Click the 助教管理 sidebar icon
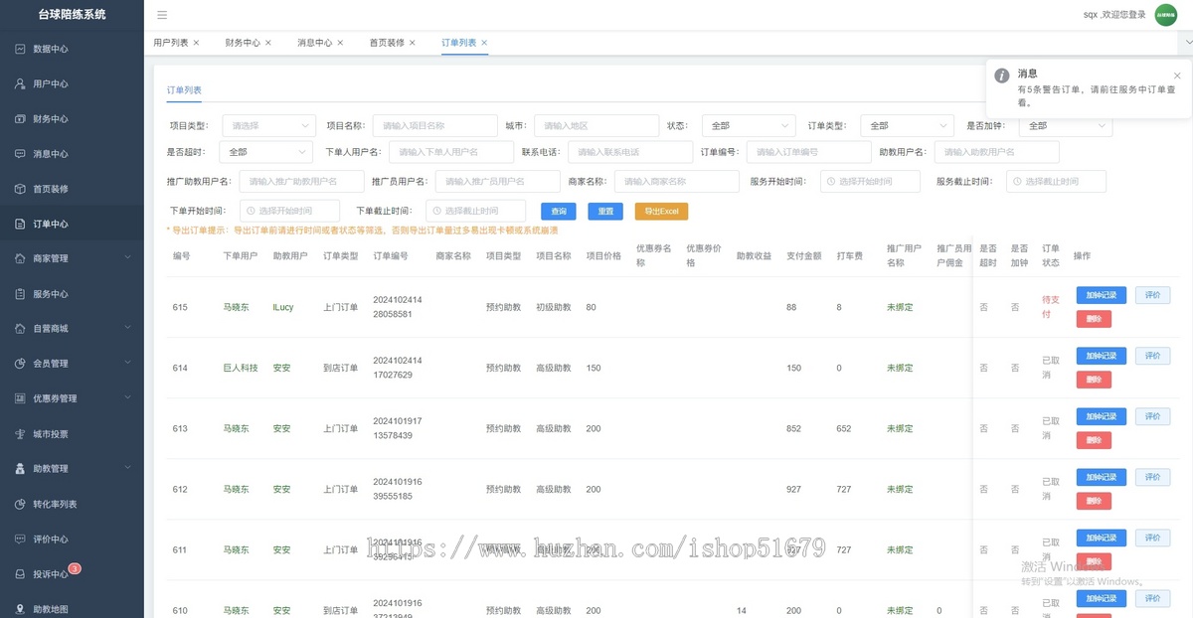1193x618 pixels. point(20,468)
